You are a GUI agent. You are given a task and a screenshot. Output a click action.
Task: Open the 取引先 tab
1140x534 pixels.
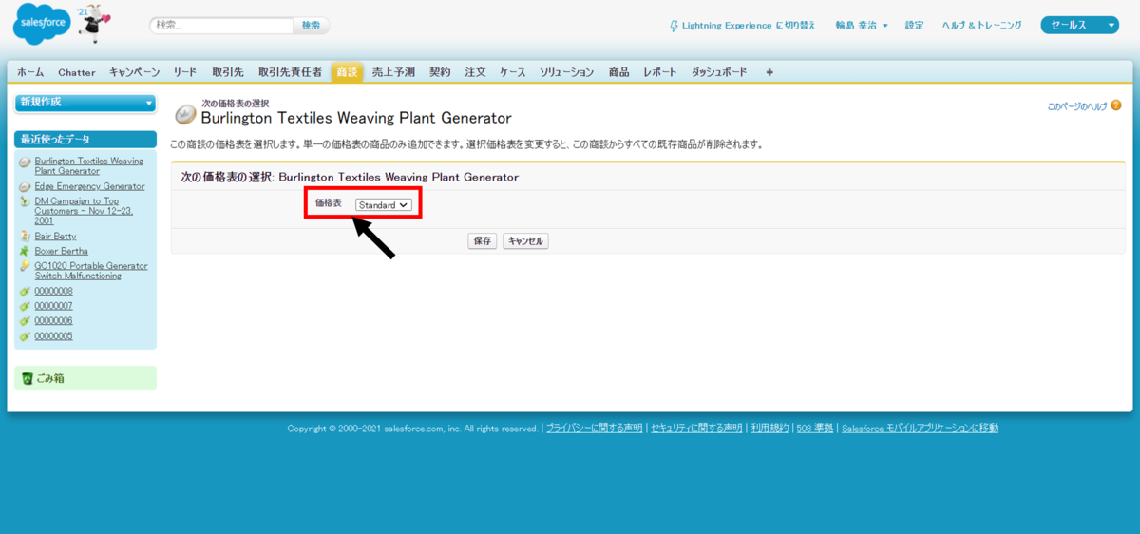tap(228, 72)
